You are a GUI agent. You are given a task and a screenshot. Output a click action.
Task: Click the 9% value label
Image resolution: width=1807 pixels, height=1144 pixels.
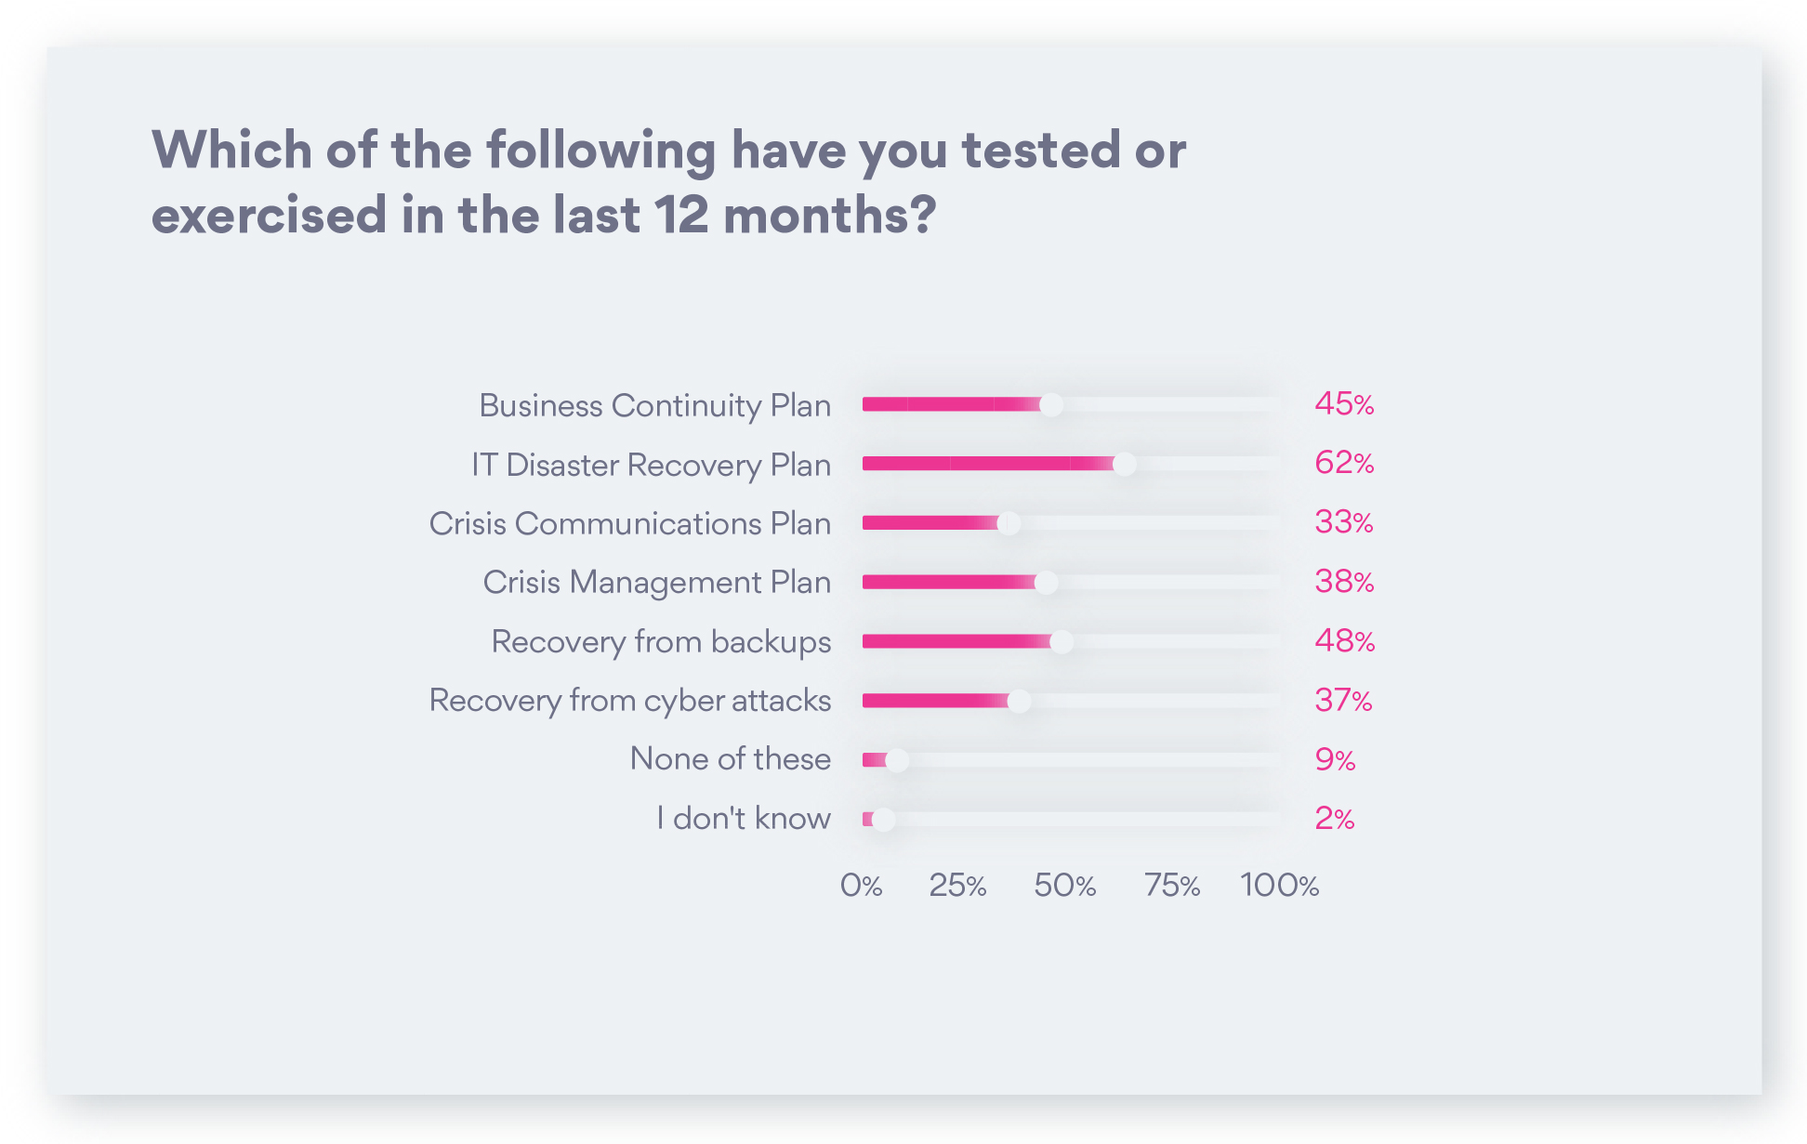point(1335,759)
